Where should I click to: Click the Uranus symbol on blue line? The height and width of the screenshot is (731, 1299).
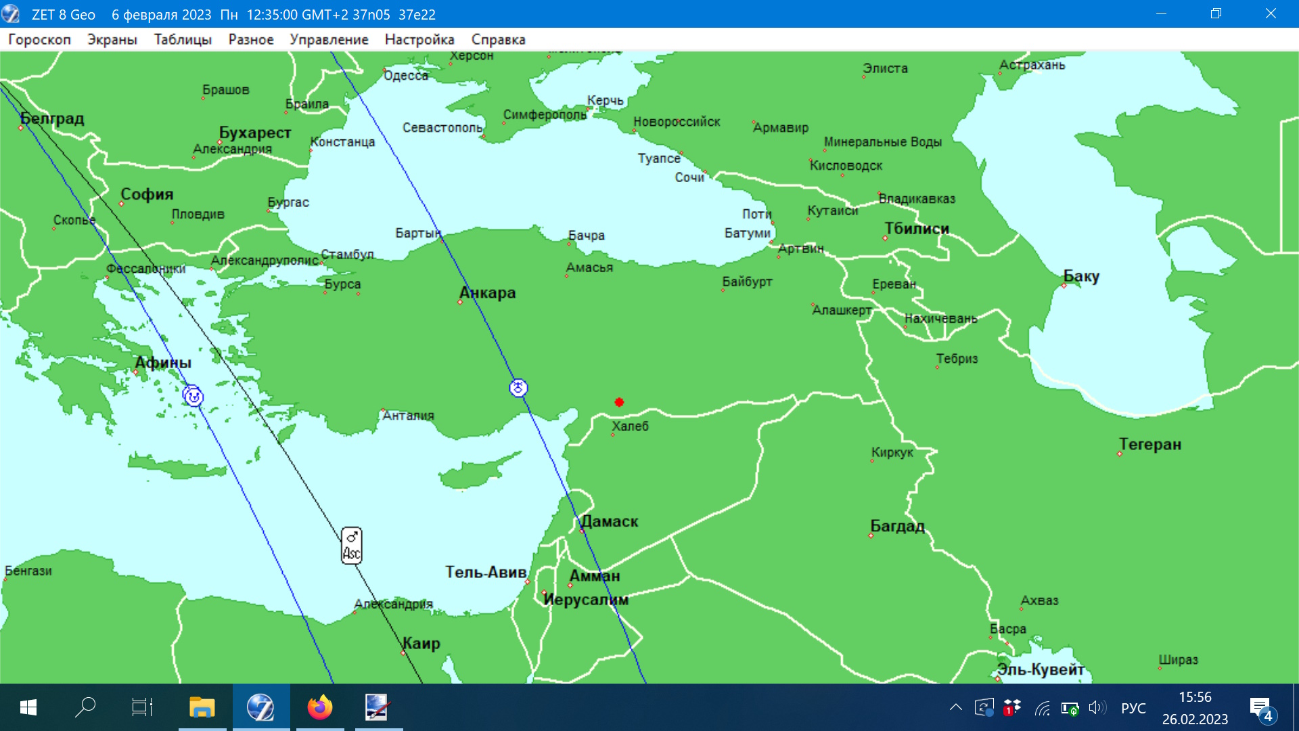(518, 388)
